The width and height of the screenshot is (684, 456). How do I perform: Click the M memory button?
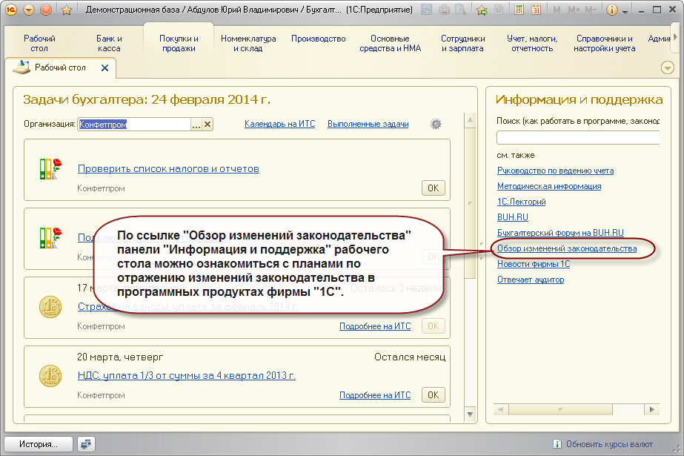click(557, 10)
